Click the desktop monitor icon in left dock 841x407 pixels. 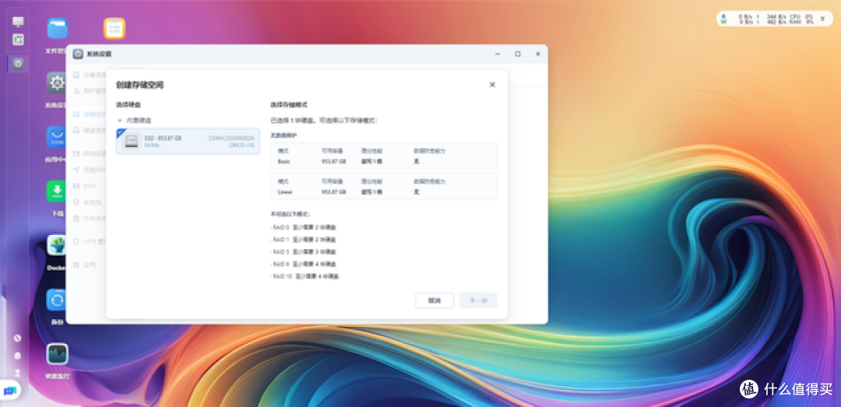pyautogui.click(x=18, y=22)
